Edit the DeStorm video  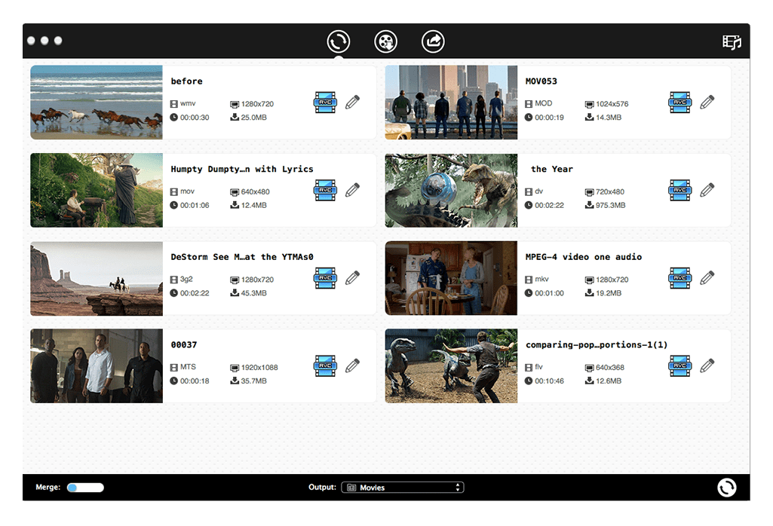coord(352,278)
